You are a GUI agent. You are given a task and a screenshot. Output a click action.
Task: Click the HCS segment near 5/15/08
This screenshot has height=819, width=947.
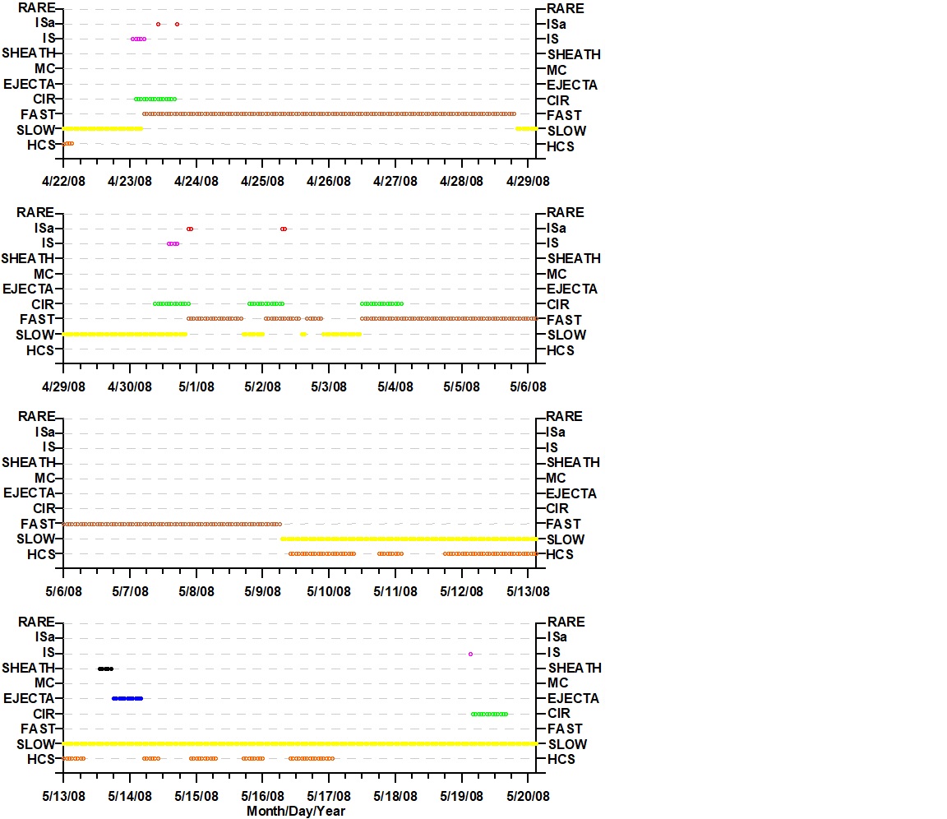203,758
